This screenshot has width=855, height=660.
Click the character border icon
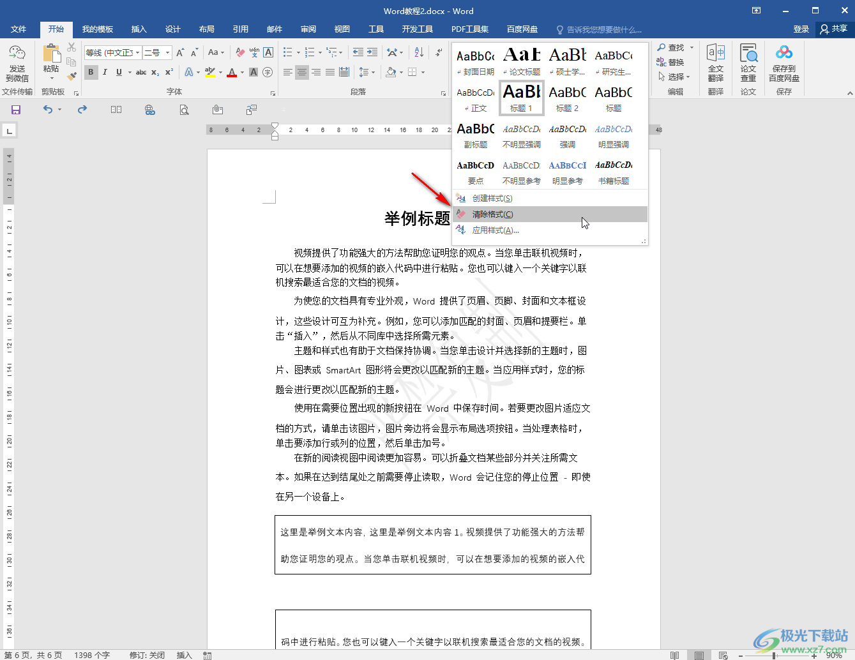coord(268,52)
